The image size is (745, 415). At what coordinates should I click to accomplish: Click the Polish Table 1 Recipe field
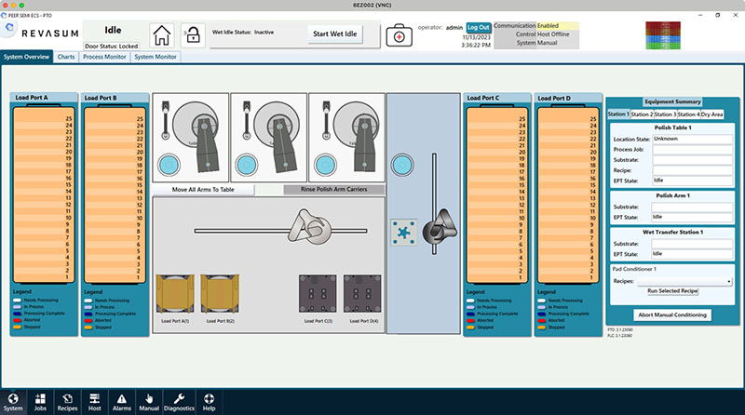[692, 170]
